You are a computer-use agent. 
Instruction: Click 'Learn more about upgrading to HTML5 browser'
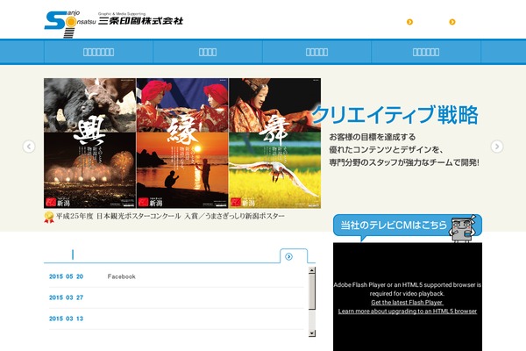point(408,311)
